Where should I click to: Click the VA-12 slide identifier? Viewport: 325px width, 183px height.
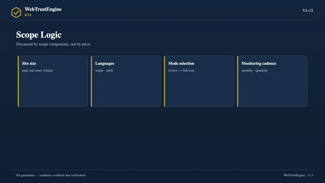(308, 11)
